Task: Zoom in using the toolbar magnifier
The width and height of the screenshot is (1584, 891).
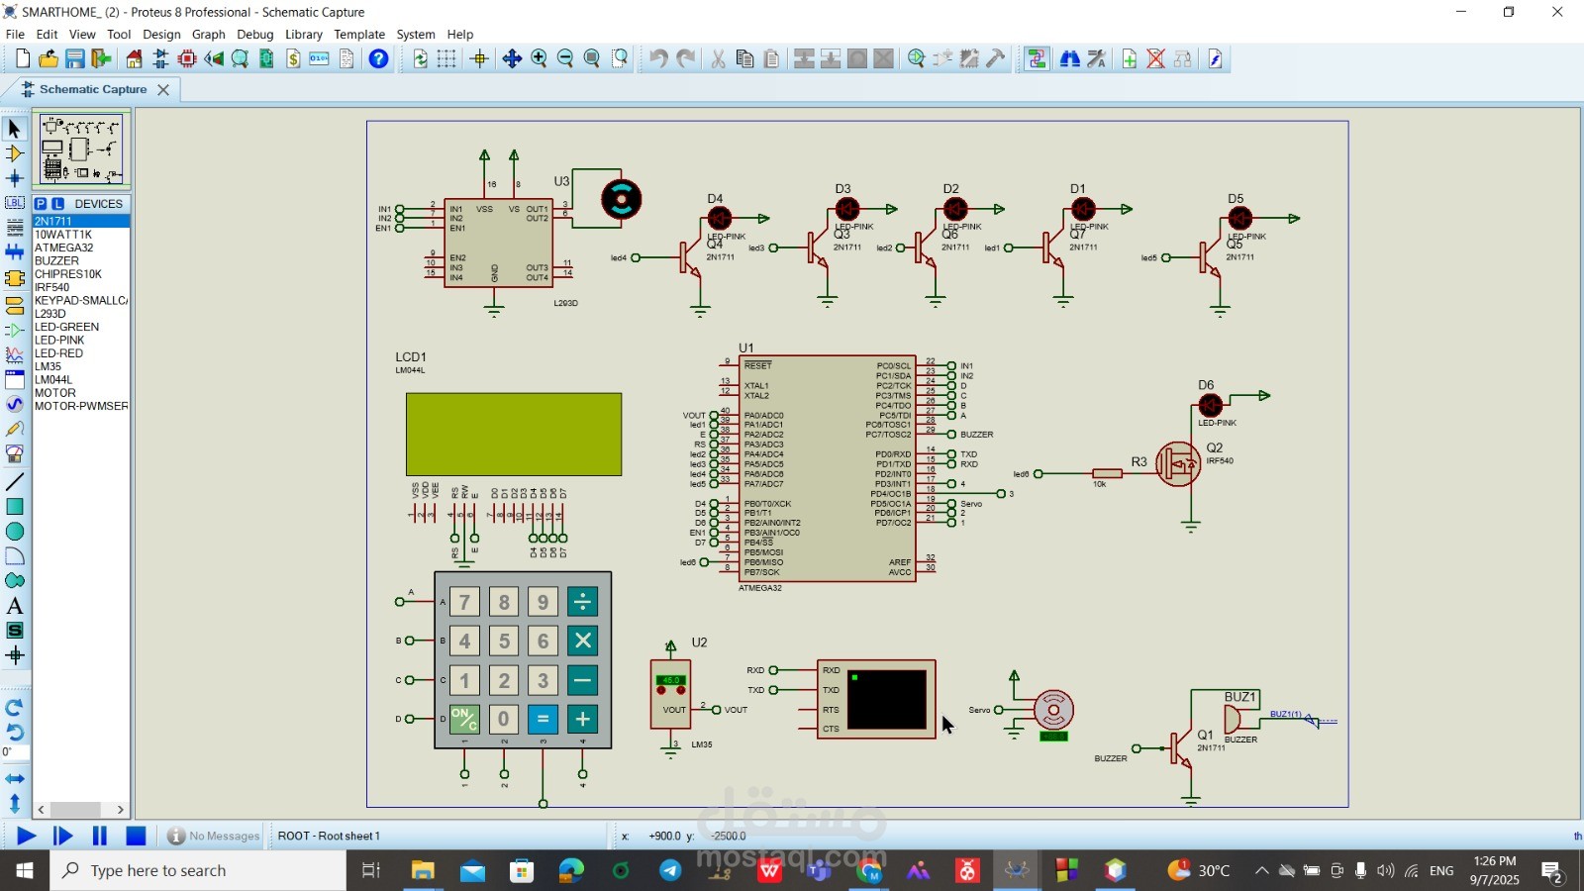Action: (x=538, y=58)
